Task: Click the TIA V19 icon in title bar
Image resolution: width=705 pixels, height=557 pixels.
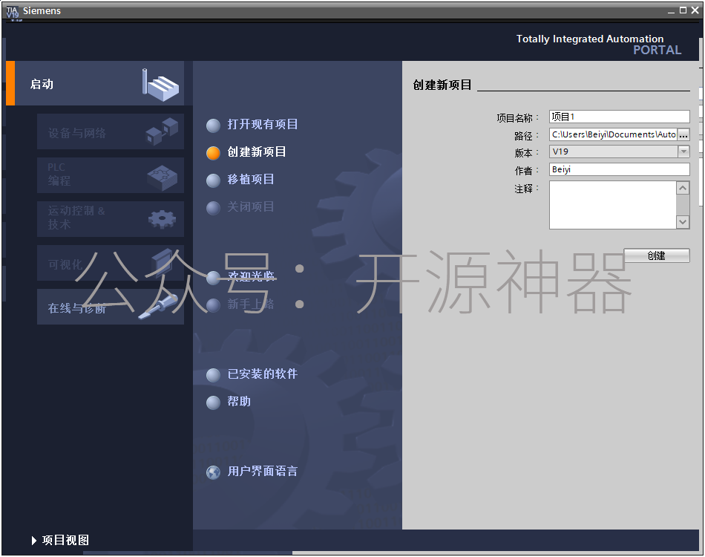Action: [x=13, y=12]
